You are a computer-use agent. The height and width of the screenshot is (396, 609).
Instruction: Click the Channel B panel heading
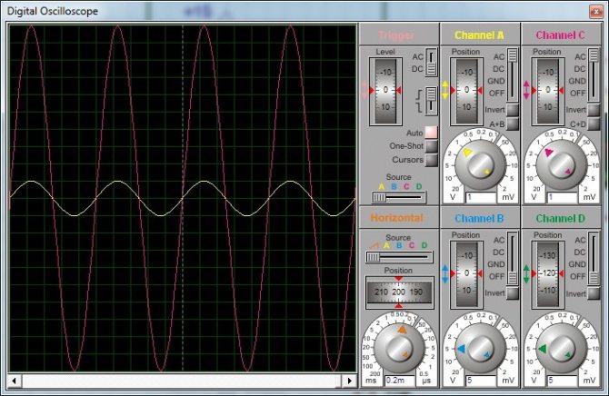point(479,219)
